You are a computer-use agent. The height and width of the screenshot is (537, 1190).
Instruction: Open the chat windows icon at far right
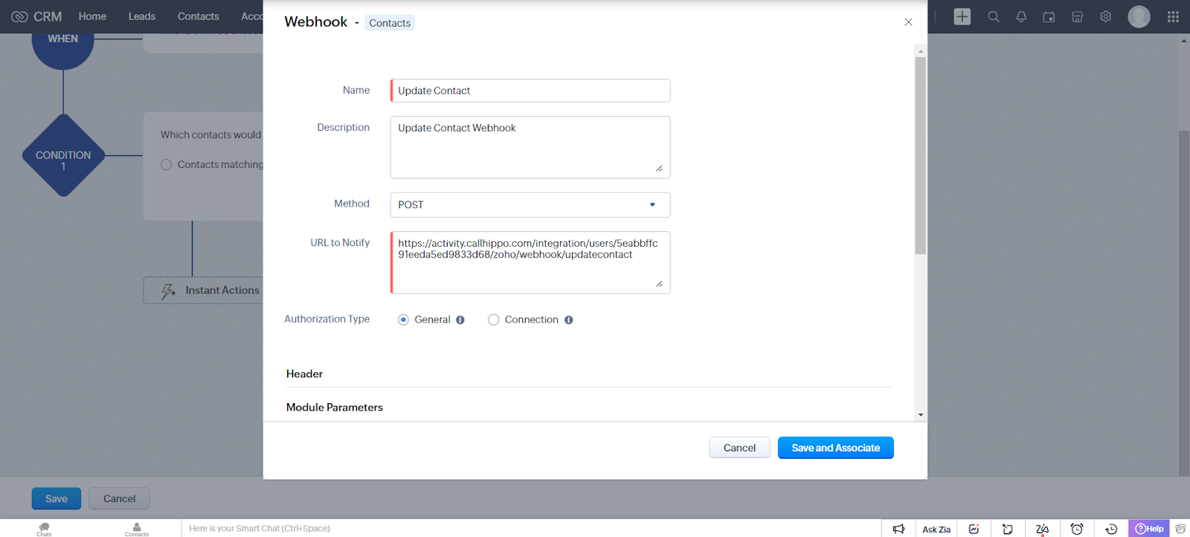(x=1180, y=529)
